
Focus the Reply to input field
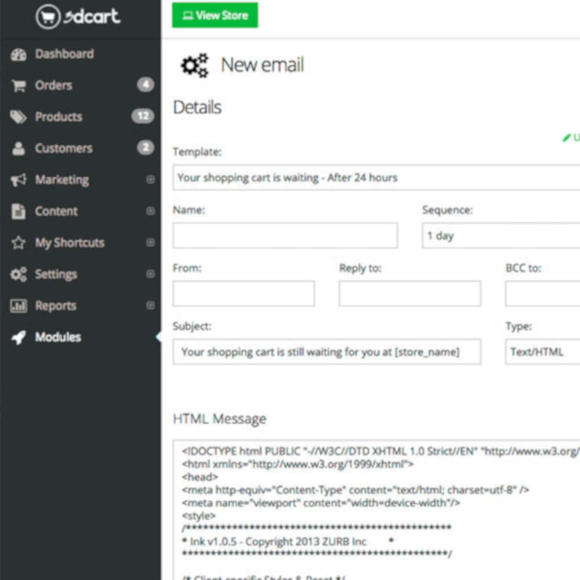[409, 293]
